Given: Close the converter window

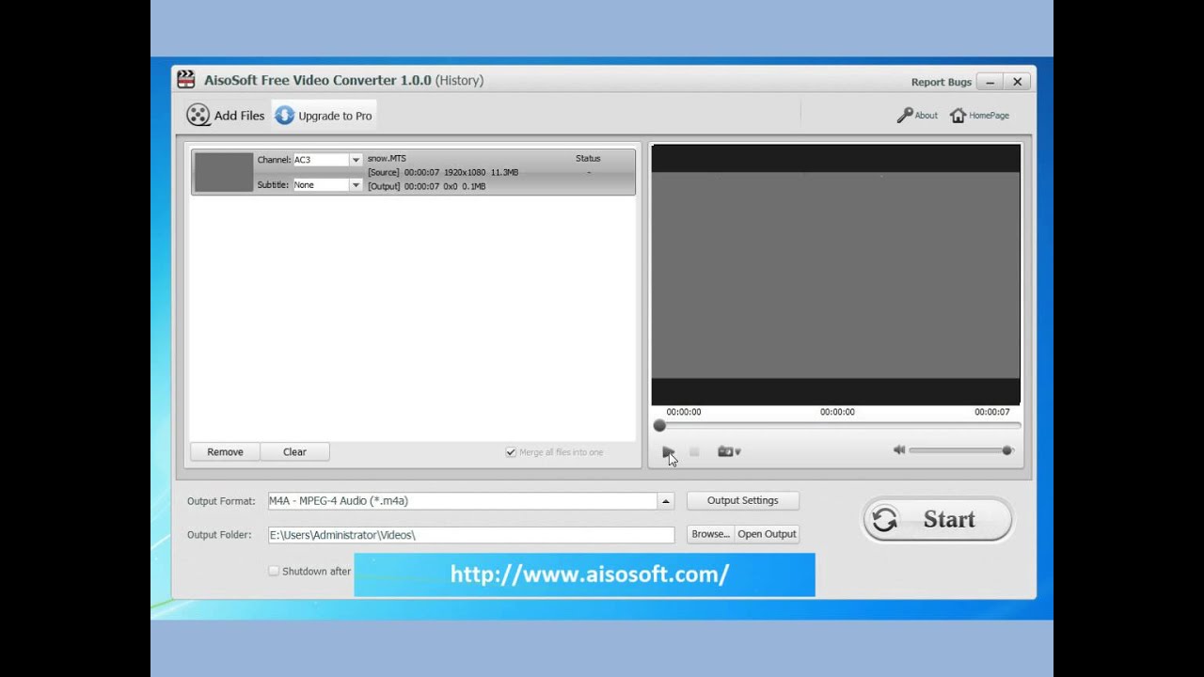Looking at the screenshot, I should pos(1017,82).
